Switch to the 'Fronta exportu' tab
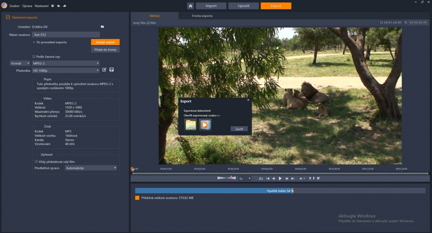The image size is (432, 233). tap(202, 16)
